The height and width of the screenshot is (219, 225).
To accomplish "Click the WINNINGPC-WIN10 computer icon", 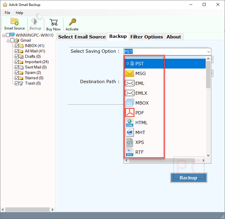I will 12,35.
